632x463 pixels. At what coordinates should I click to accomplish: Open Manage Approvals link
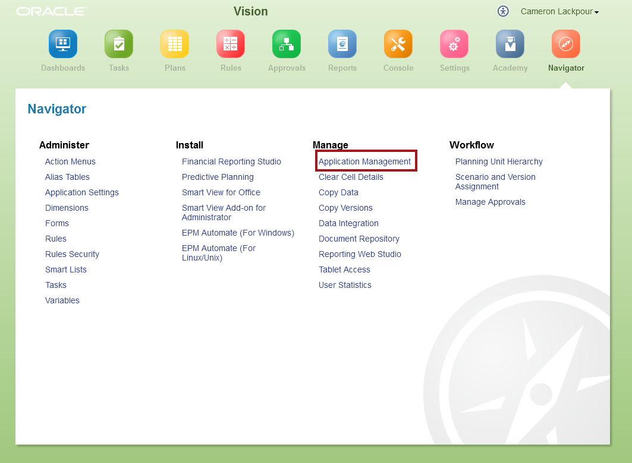[490, 202]
